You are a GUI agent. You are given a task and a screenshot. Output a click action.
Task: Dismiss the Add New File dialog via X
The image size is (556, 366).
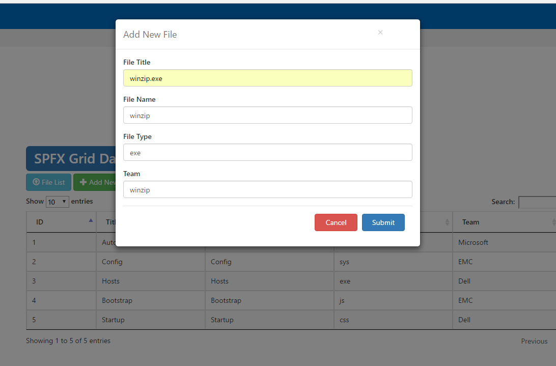pyautogui.click(x=380, y=32)
